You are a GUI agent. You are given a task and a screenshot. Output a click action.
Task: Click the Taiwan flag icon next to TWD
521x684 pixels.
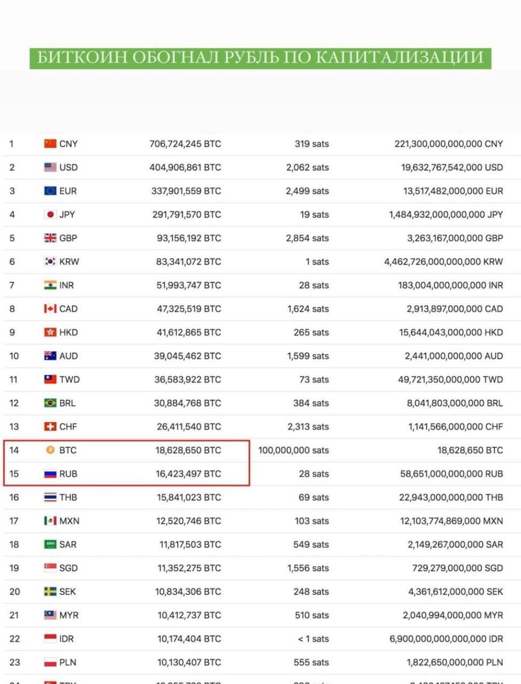point(50,379)
